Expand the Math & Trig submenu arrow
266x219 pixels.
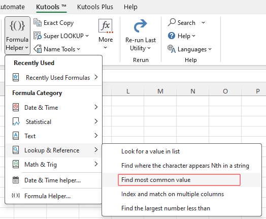(96, 164)
